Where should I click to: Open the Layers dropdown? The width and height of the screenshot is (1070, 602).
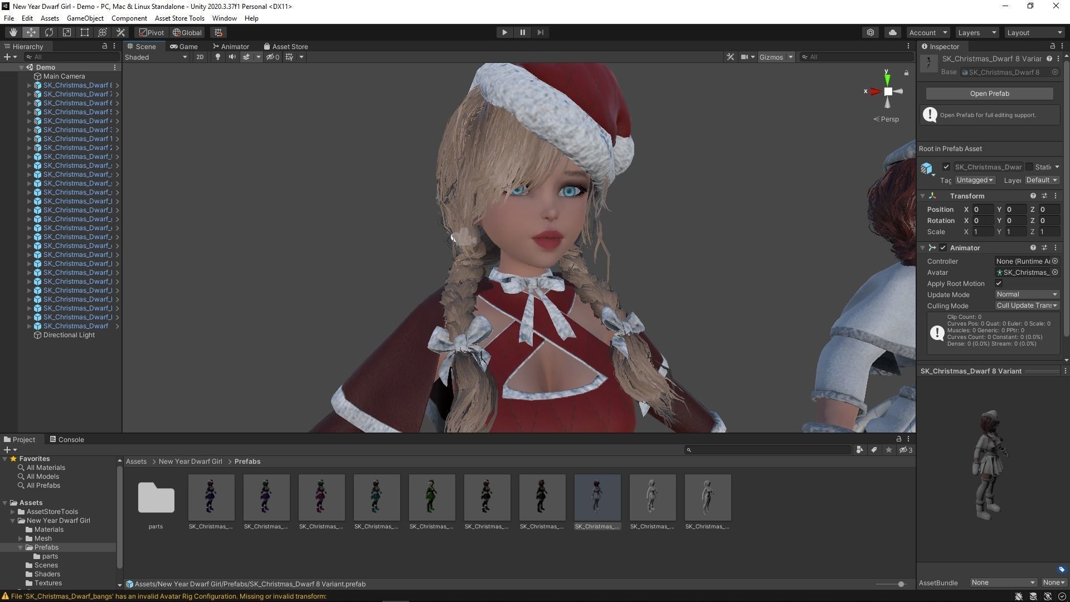[977, 32]
